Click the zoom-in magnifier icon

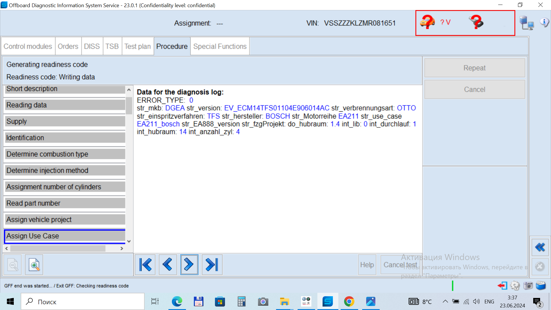34,265
